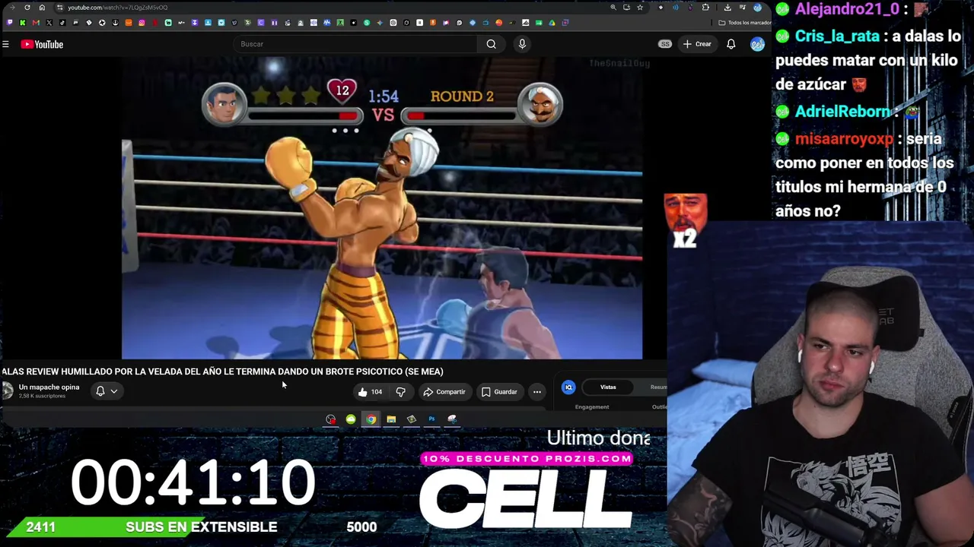The height and width of the screenshot is (547, 974).
Task: Click the IQ extension icon
Action: (568, 387)
